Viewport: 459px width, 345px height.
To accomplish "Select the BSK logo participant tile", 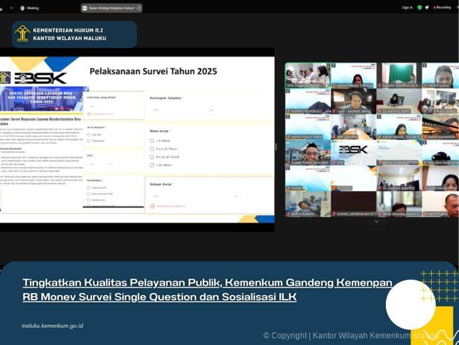I will (353, 149).
